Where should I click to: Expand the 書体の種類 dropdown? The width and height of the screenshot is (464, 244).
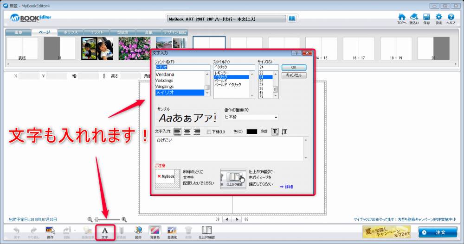point(276,117)
